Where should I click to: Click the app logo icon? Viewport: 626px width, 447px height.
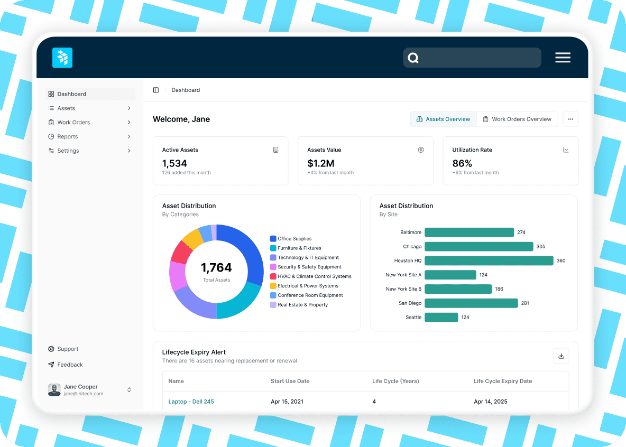(x=62, y=58)
